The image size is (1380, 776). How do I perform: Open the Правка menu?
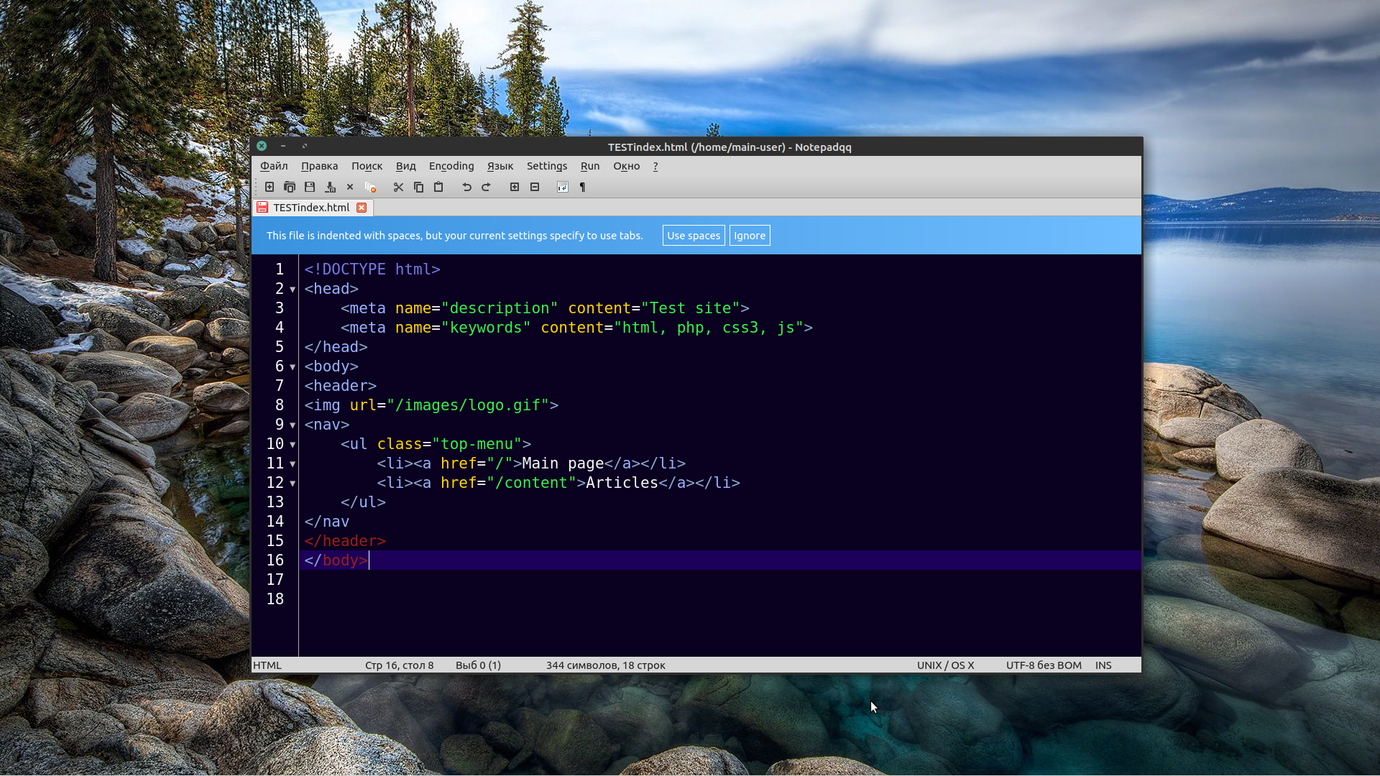pos(319,166)
